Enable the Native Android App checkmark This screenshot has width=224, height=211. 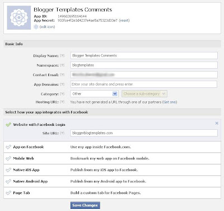click(x=8, y=181)
